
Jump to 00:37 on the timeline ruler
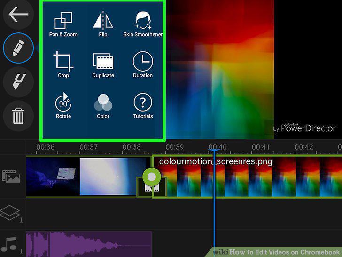88,147
